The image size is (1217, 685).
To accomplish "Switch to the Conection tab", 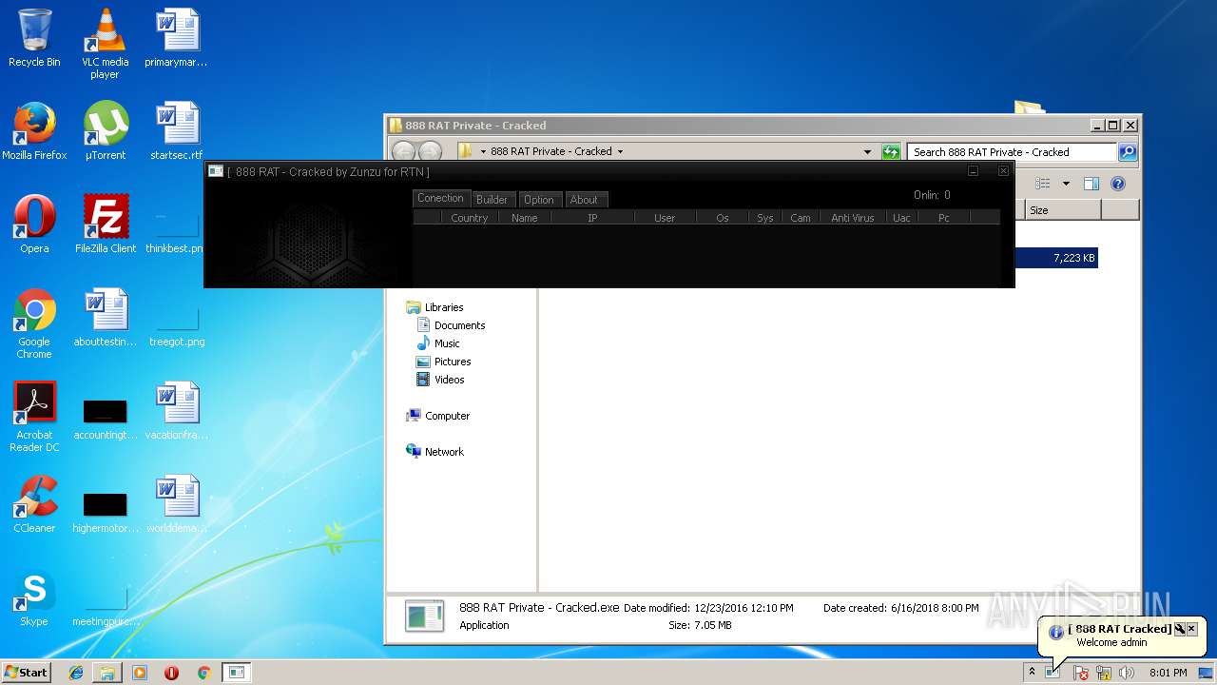I will [440, 198].
